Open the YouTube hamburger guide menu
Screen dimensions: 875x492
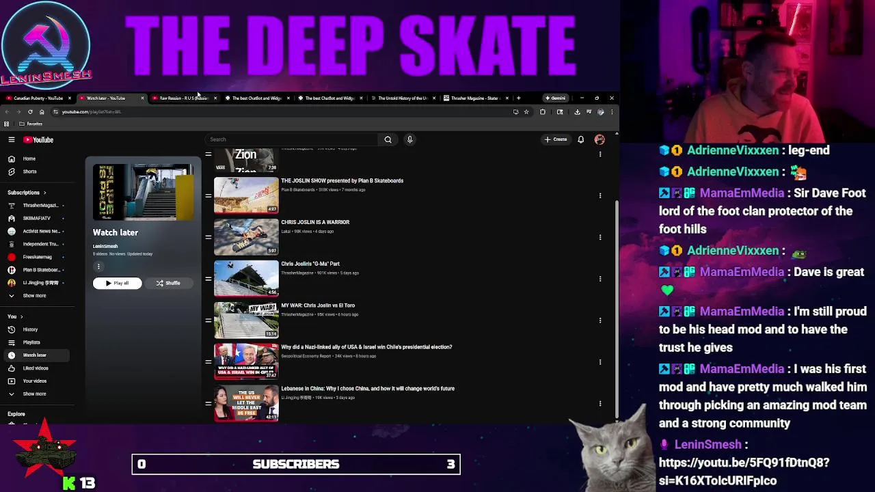point(12,139)
